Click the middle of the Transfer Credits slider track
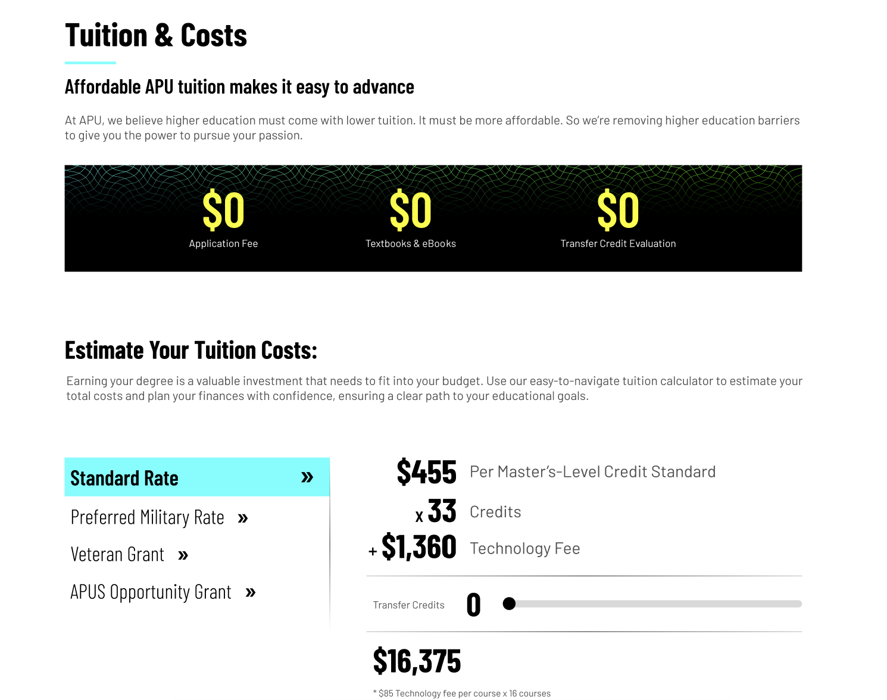Viewport: 887px width, 700px height. 655,604
